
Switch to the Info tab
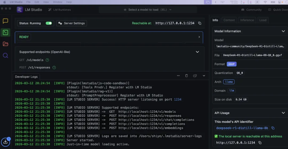(215, 20)
